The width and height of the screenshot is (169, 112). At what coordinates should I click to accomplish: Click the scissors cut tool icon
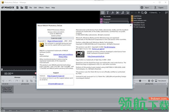click(x=3, y=81)
